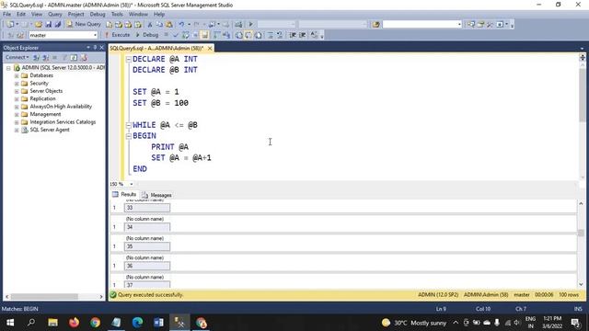Click the Display Estimated Execution Plan icon
Screen dimensions: 589x331
pyautogui.click(x=186, y=35)
